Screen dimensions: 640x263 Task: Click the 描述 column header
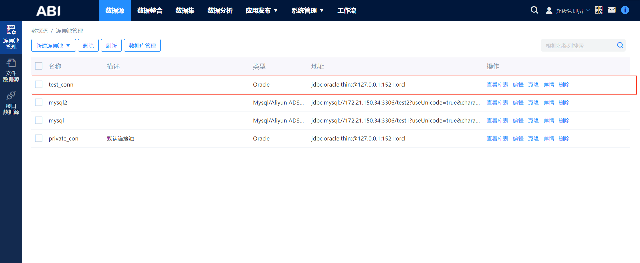pos(113,66)
